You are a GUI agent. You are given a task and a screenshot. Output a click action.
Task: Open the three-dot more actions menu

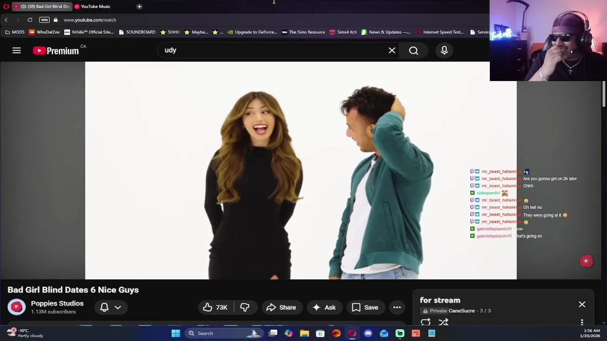[397, 307]
